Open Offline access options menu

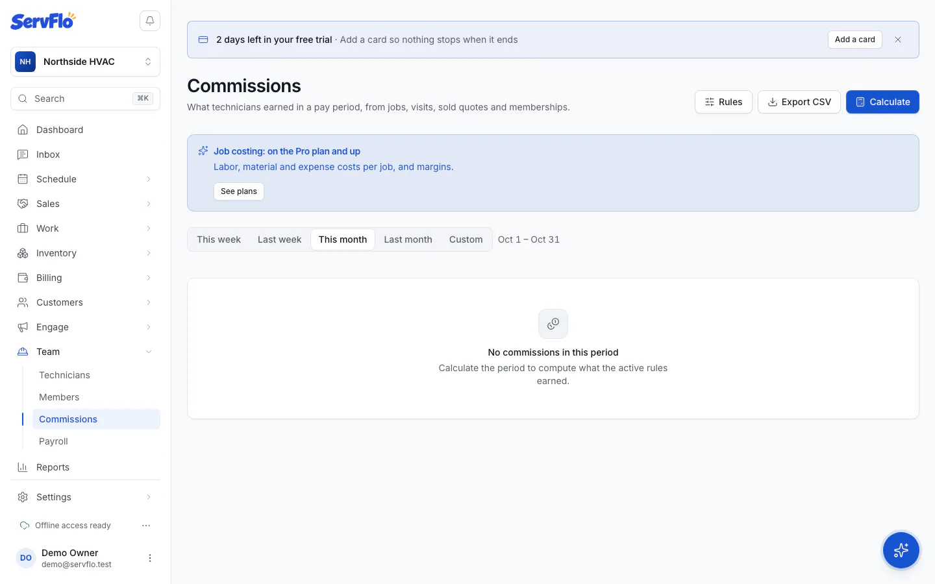tap(146, 526)
